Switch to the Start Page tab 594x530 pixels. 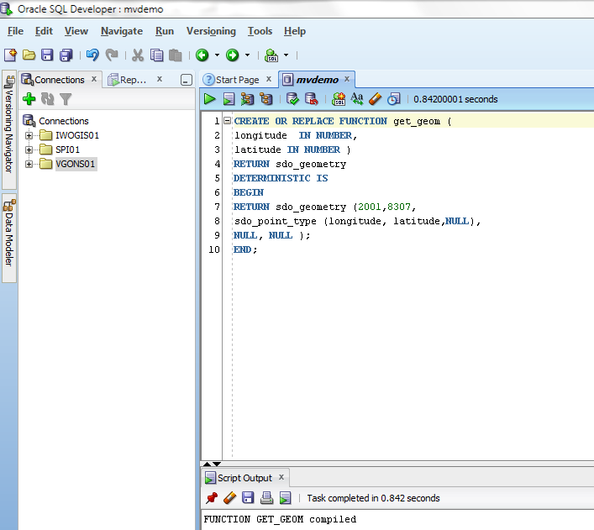point(236,80)
